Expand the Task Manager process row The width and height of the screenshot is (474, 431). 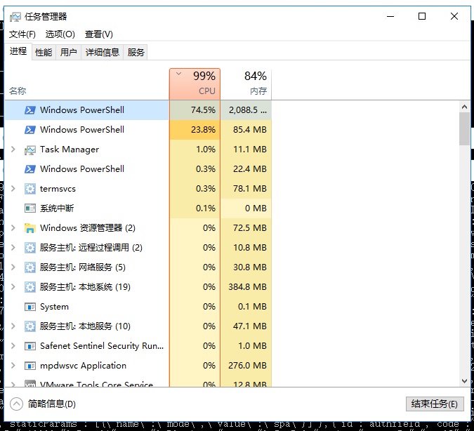tap(13, 150)
